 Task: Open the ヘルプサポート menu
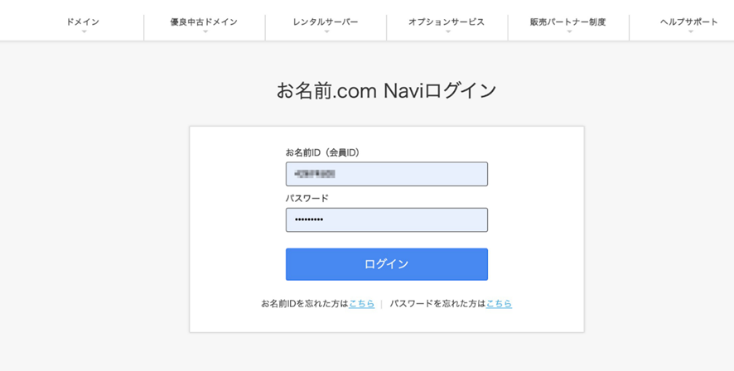tap(689, 22)
